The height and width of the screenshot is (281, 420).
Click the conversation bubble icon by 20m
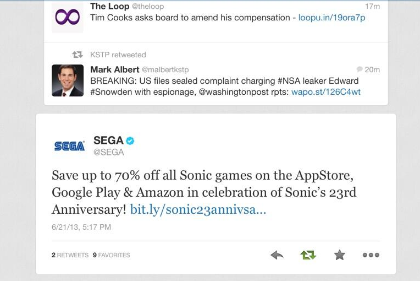360,69
